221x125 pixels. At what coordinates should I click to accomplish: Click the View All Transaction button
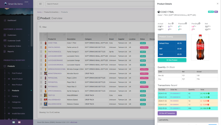click(x=167, y=113)
